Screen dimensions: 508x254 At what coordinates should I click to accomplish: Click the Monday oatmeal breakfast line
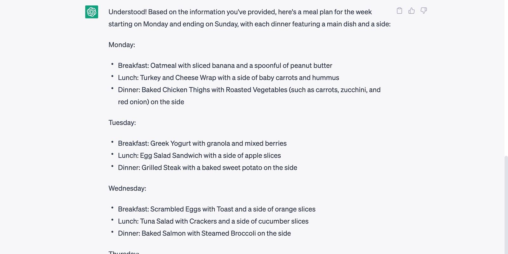tap(225, 66)
